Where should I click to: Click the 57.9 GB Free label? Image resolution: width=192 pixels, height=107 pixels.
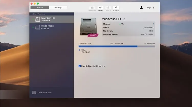click(150, 43)
